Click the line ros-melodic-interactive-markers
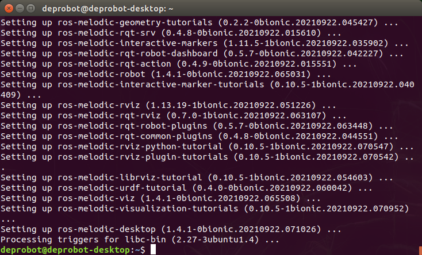 205,43
